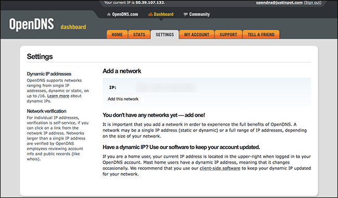The height and width of the screenshot is (198, 338).
Task: Click the OpenDNS.com navigation link
Action: tap(125, 14)
